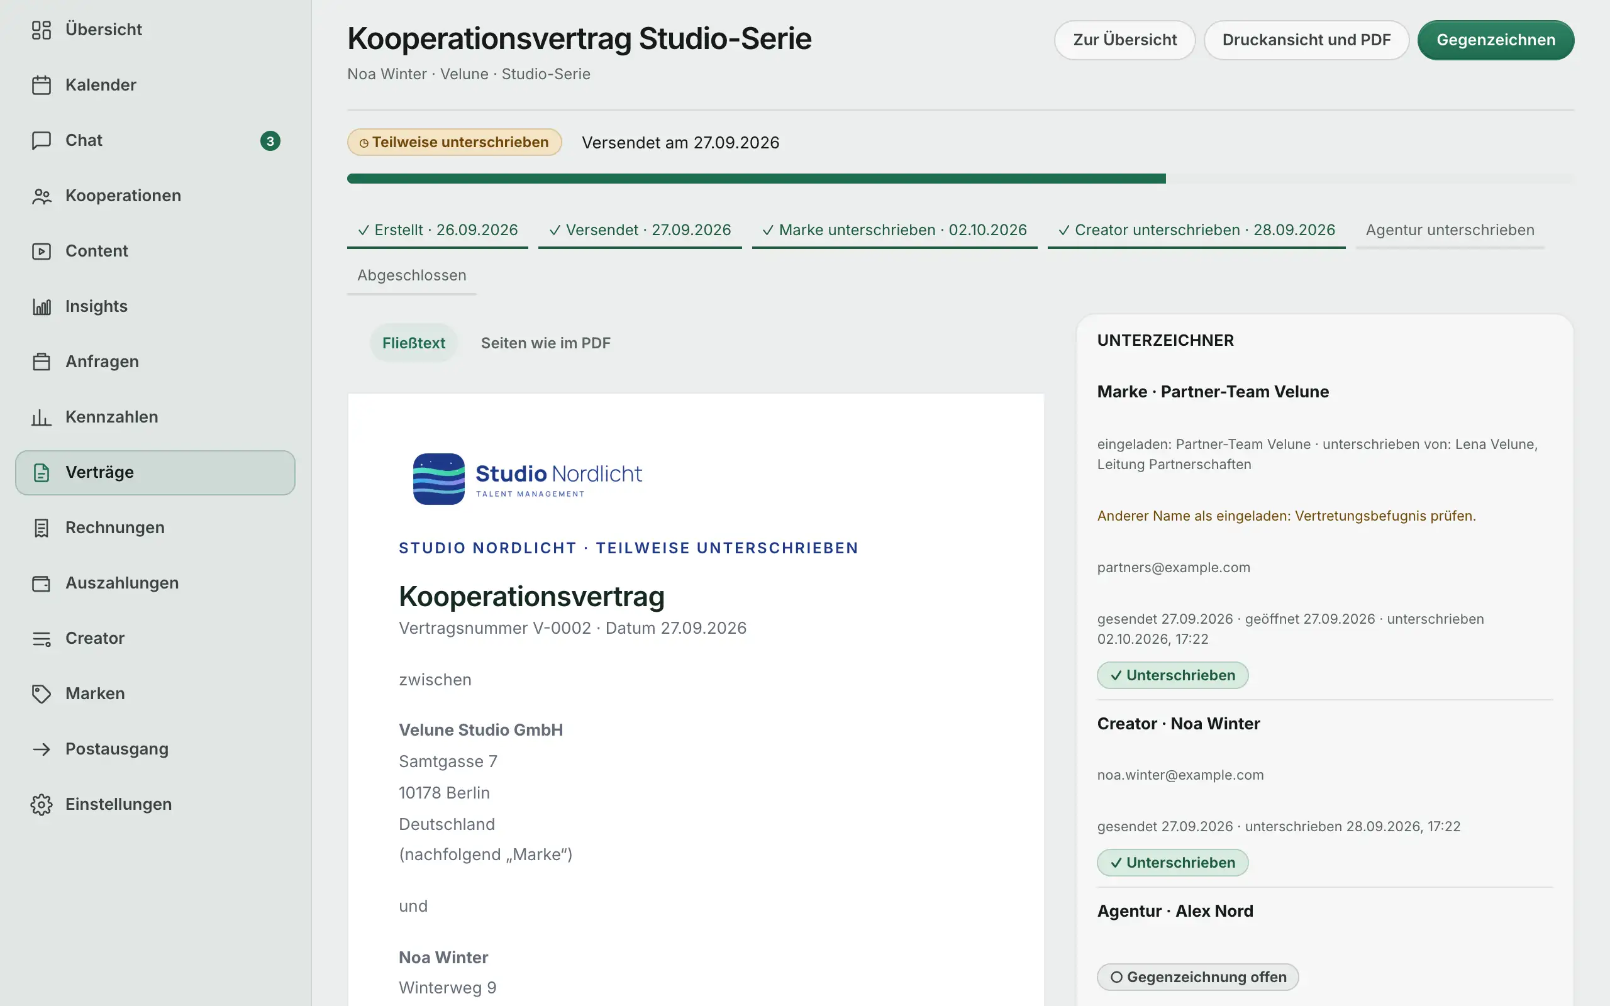
Task: Select the Marke unterschrieben step
Action: [x=895, y=230]
